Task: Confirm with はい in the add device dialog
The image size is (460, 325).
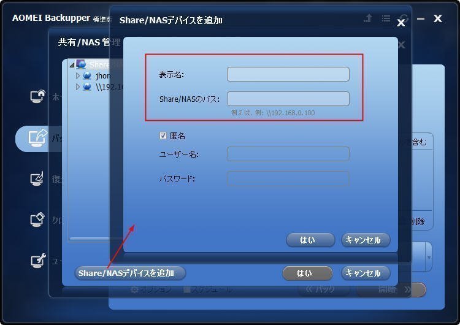Action: (x=310, y=240)
